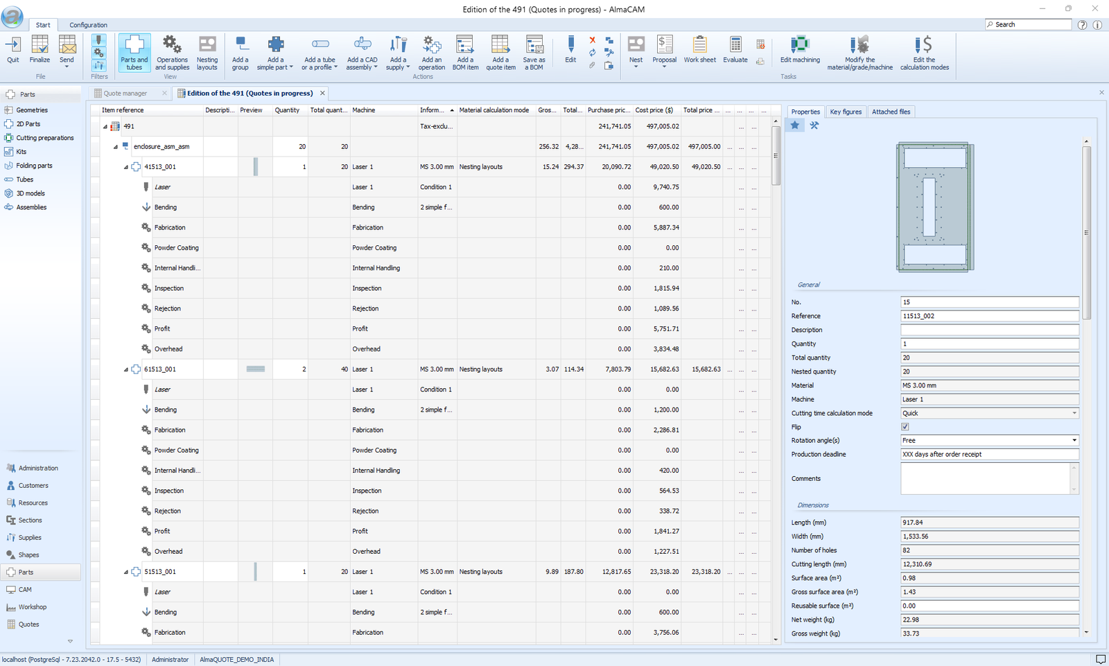Image resolution: width=1109 pixels, height=666 pixels.
Task: Open the Work sheet icon
Action: pyautogui.click(x=700, y=45)
